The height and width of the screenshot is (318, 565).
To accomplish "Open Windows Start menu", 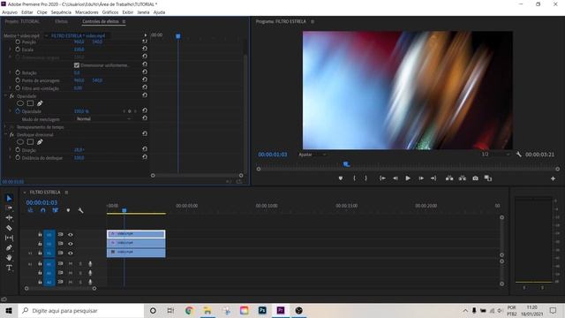I will (x=9, y=310).
